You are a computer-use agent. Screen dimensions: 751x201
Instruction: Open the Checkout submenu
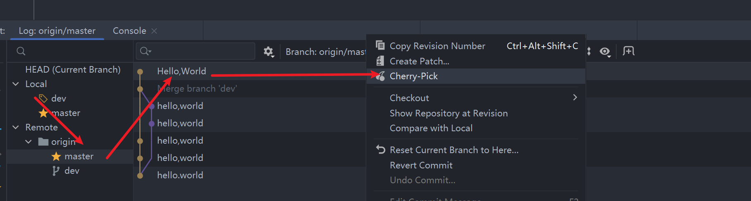click(410, 98)
